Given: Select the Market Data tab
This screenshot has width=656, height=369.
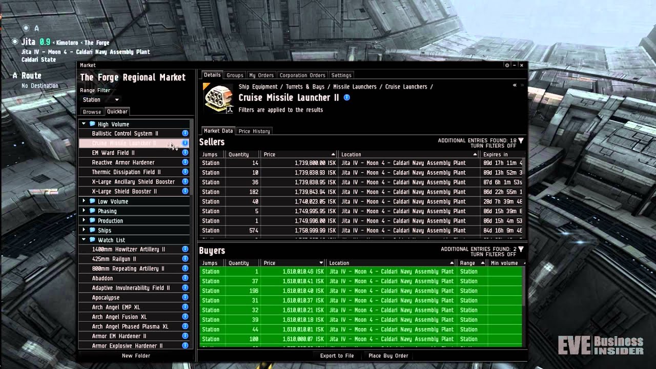Looking at the screenshot, I should pyautogui.click(x=218, y=131).
